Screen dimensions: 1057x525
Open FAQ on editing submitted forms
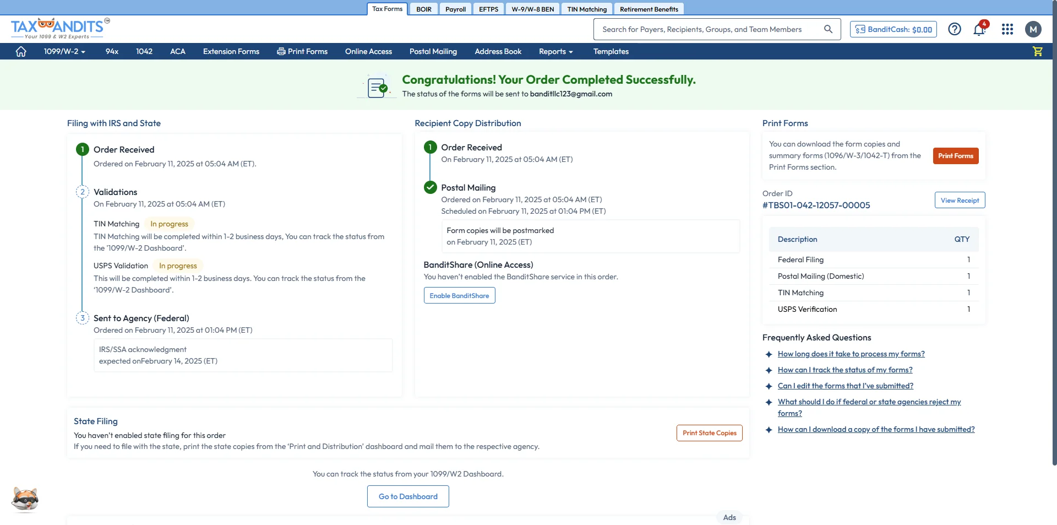pos(845,386)
